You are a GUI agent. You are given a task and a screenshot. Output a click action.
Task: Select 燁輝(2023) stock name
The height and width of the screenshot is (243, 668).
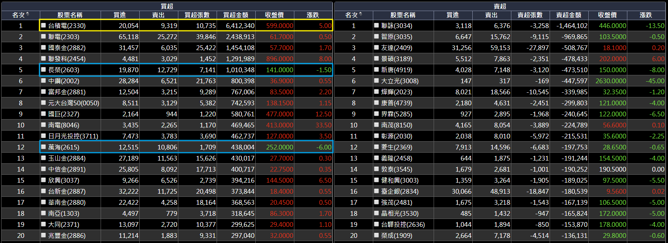tap(397, 92)
